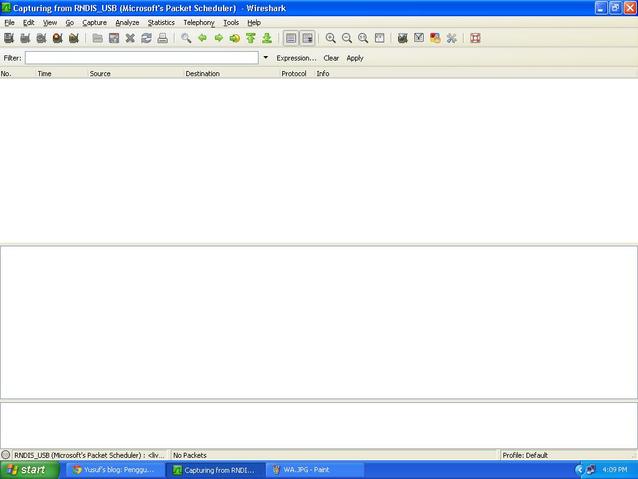The image size is (638, 479).
Task: Click the network tray icon
Action: point(591,470)
